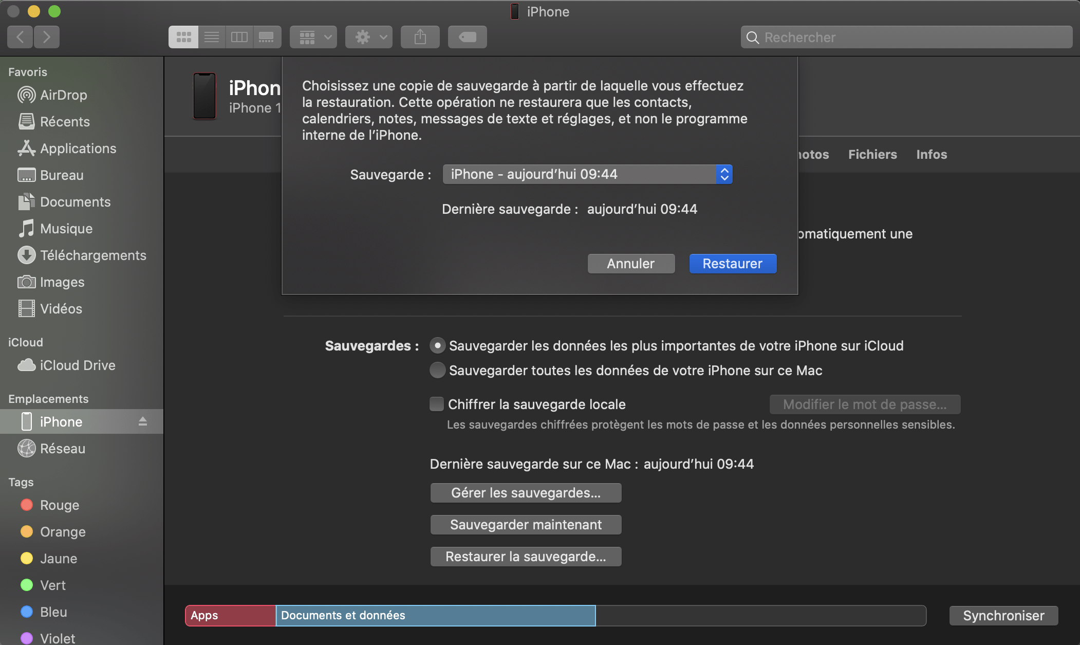
Task: Click the share/export icon in toolbar
Action: (421, 36)
